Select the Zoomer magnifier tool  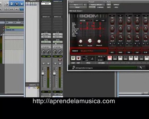6,4
